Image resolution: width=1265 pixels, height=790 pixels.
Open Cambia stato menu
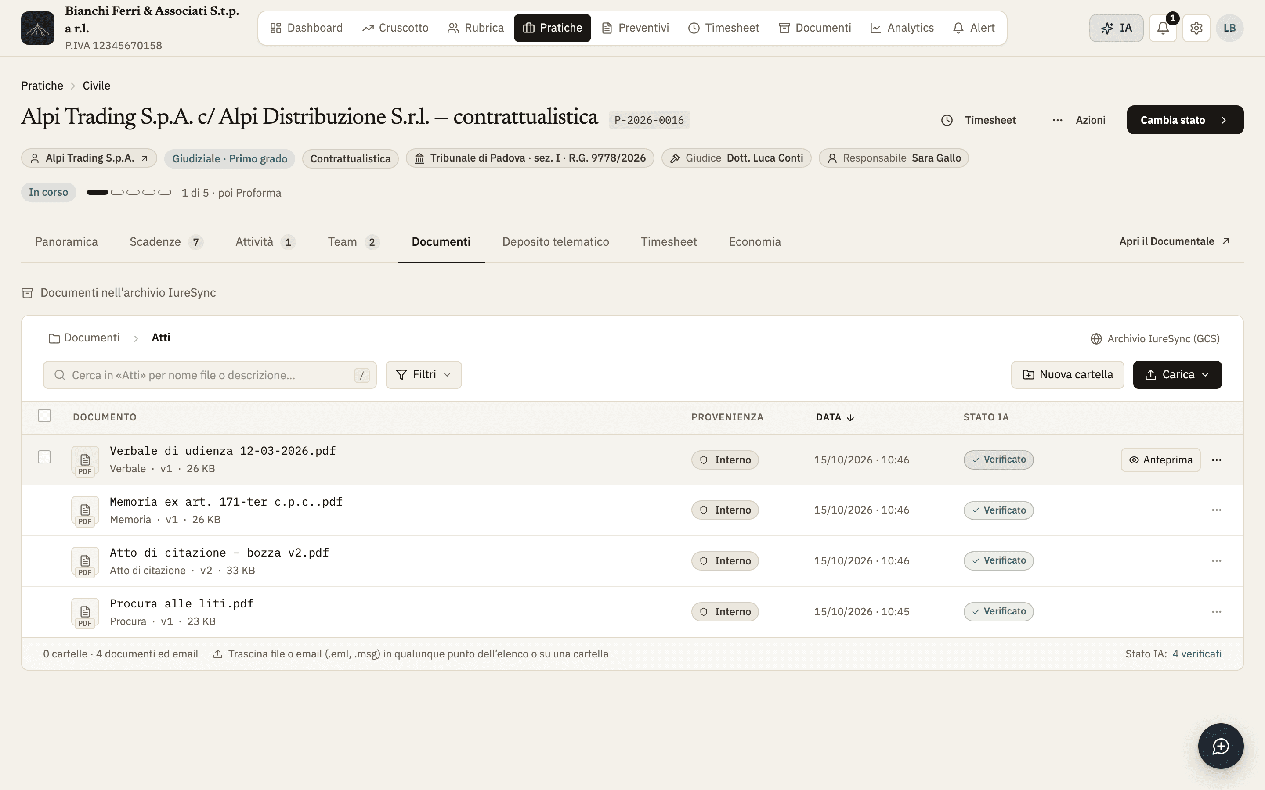[1185, 120]
